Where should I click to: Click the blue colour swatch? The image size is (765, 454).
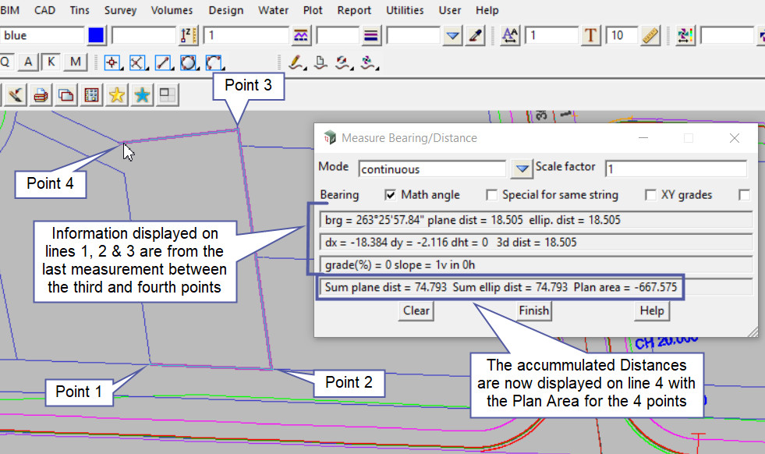coord(96,36)
